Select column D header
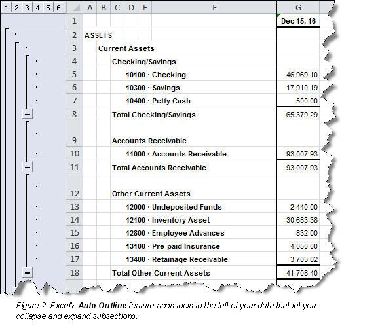This screenshot has height=328, width=380. [x=131, y=7]
